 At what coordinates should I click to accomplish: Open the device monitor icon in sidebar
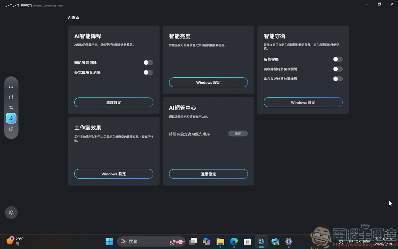click(x=11, y=97)
